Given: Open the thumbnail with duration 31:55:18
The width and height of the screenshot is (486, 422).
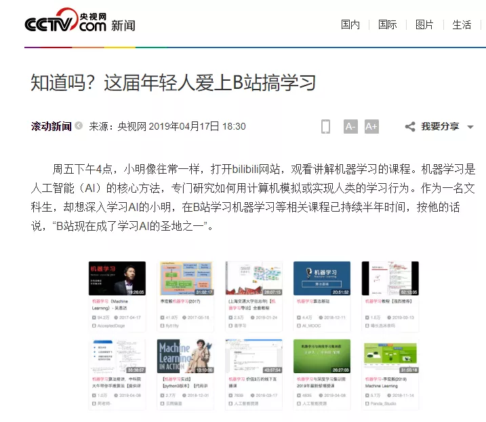Looking at the screenshot, I should tap(390, 356).
